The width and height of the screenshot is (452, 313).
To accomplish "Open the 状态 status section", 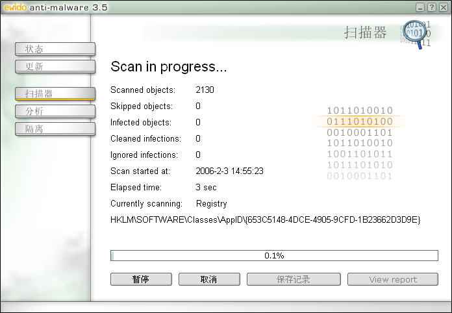I will [55, 49].
